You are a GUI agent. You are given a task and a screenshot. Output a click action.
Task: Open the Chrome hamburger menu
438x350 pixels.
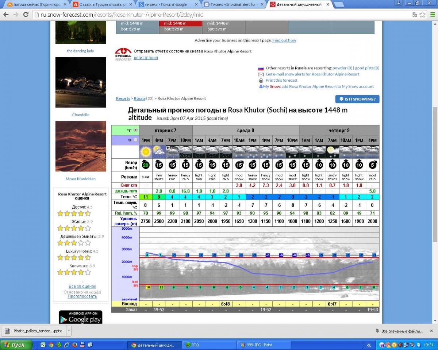[x=433, y=15]
